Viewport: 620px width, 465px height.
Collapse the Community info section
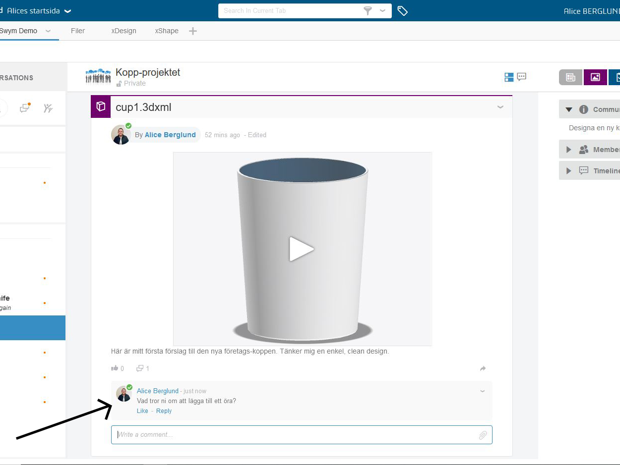click(569, 109)
